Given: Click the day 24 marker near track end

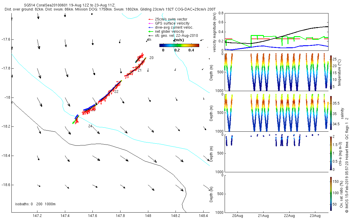Looking at the screenshot, I should 90,126.
